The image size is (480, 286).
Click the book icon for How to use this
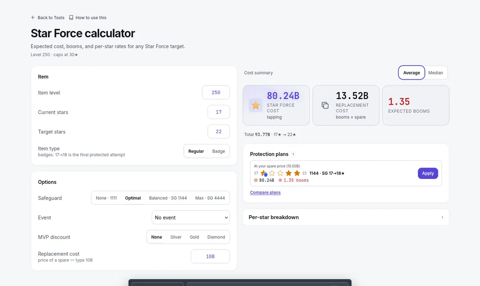click(x=71, y=18)
